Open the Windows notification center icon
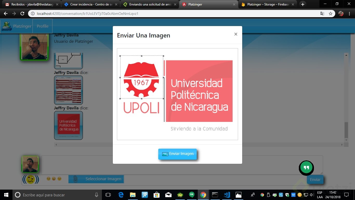Image resolution: width=355 pixels, height=200 pixels. [346, 195]
